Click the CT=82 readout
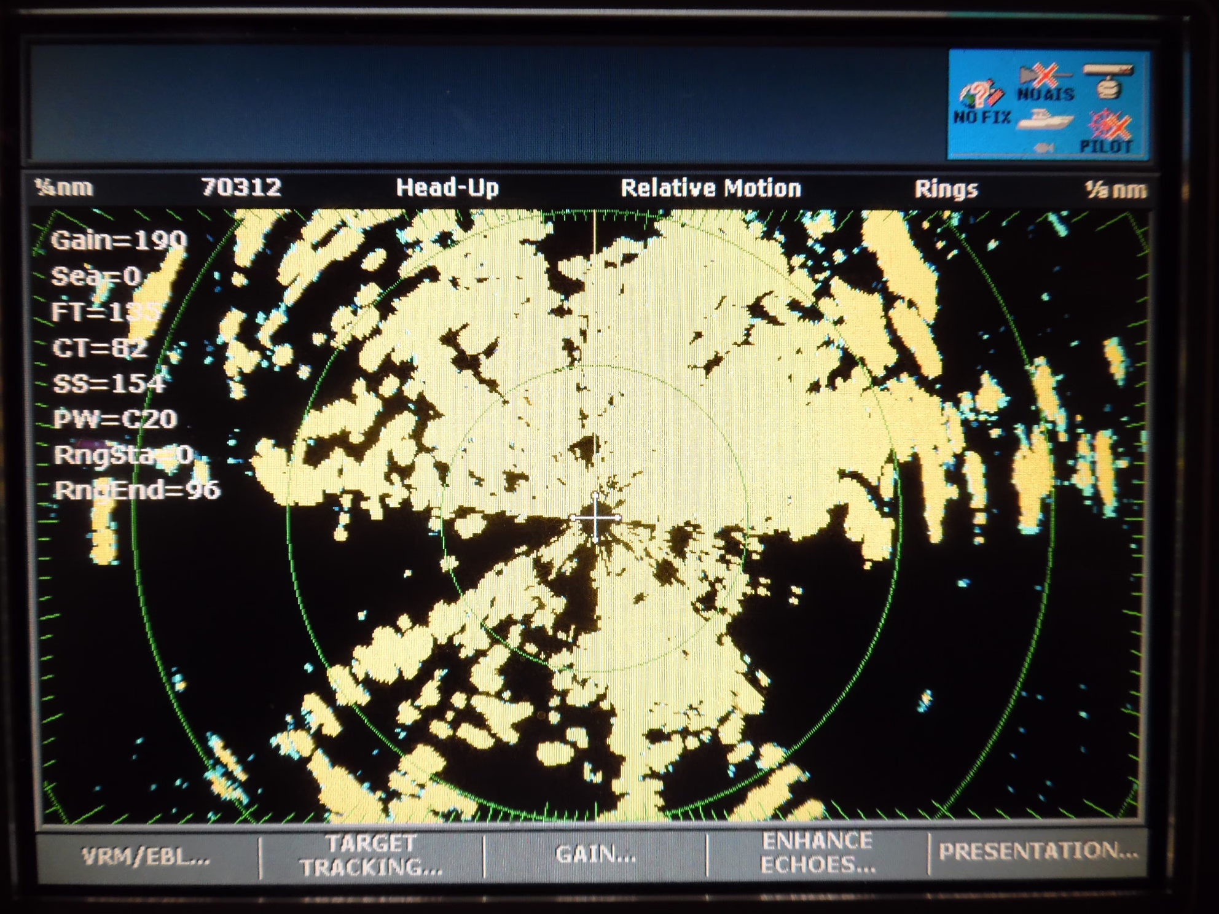 100,348
